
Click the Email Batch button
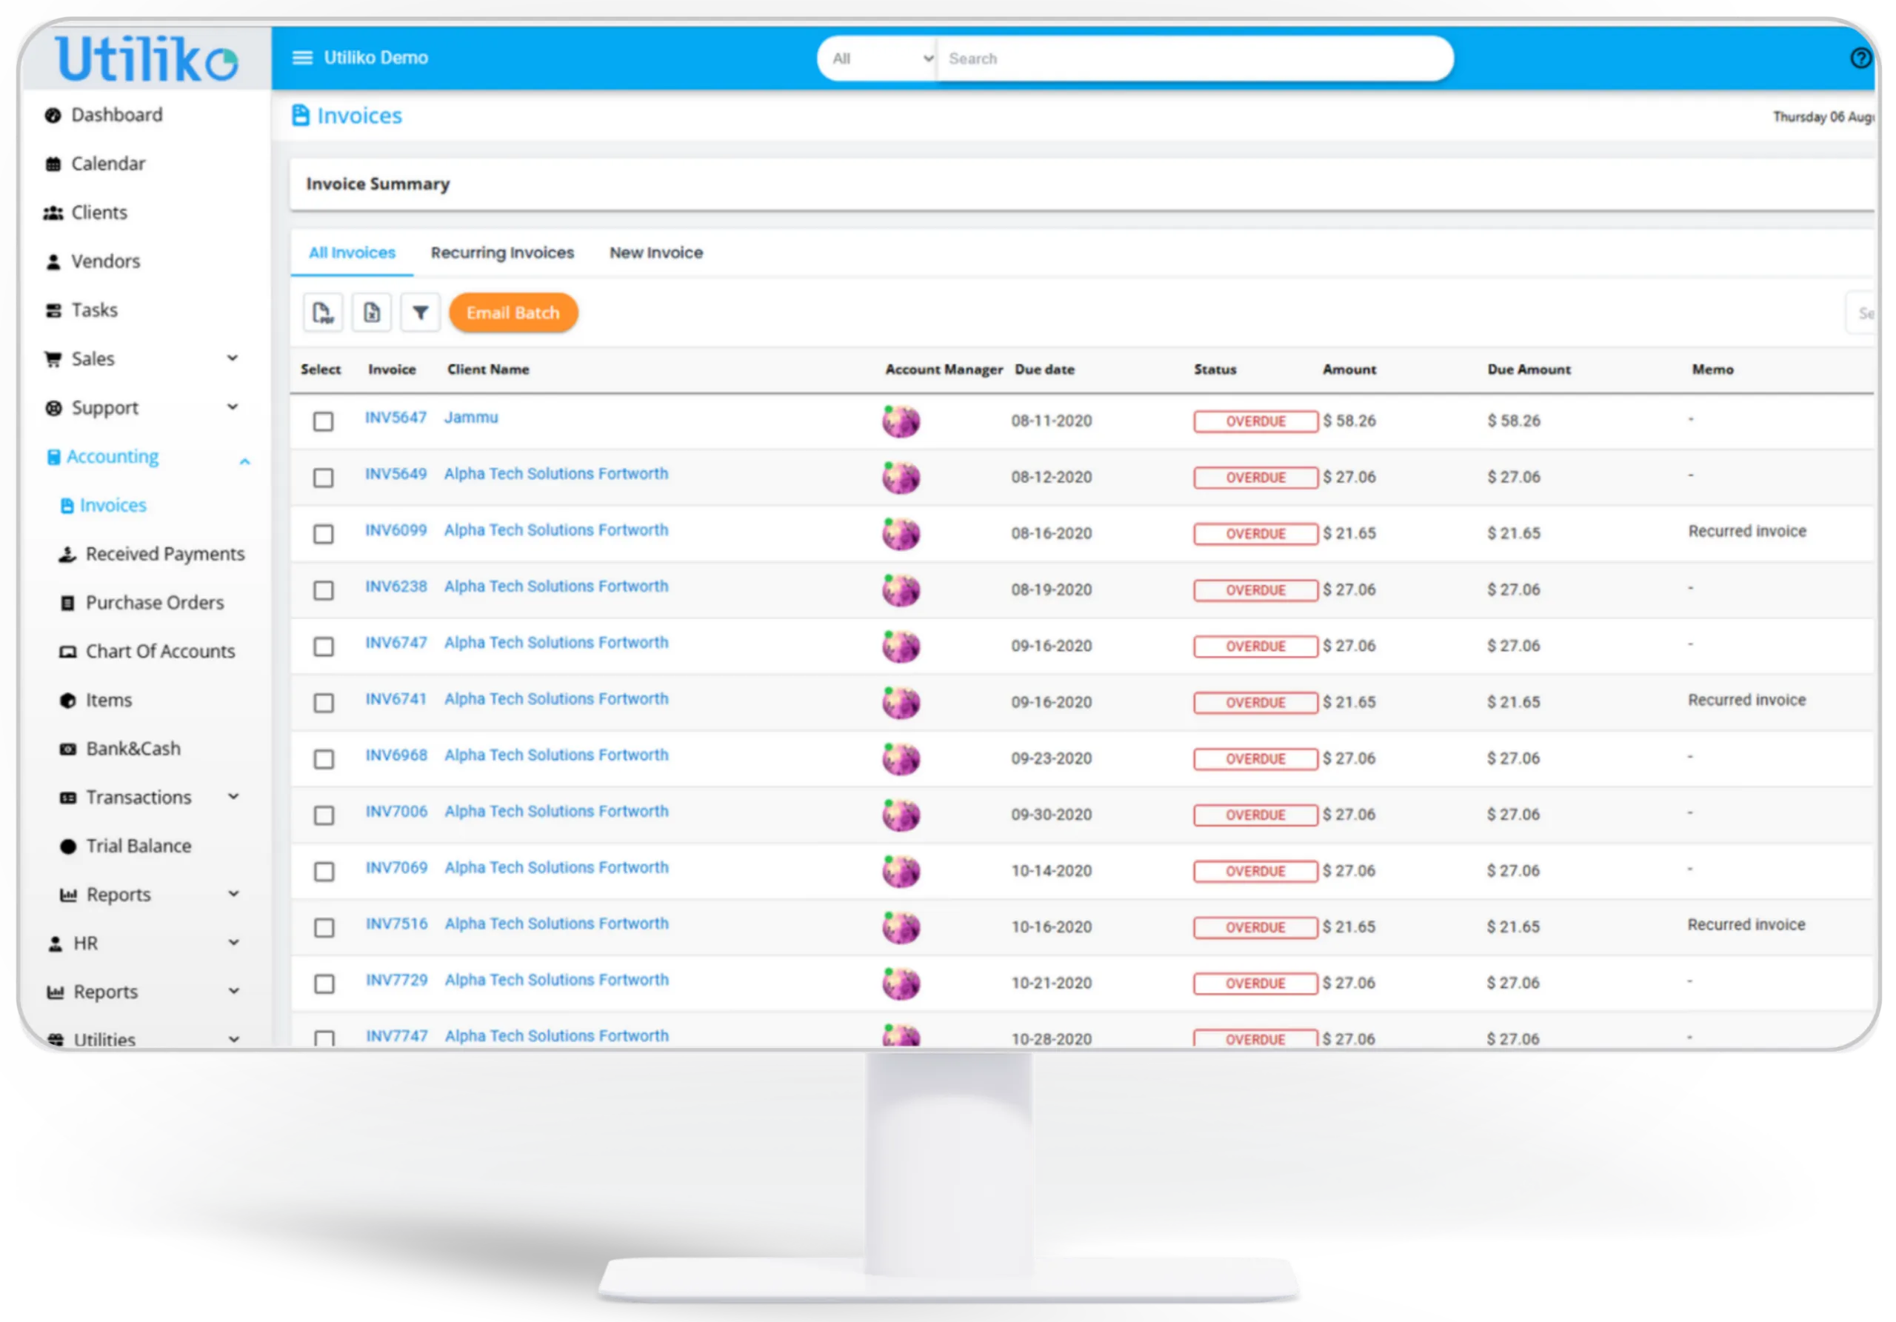click(x=513, y=313)
